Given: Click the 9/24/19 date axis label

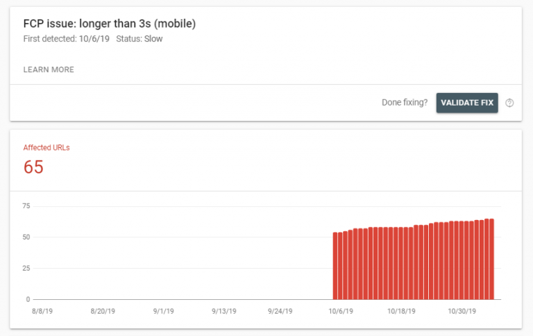Looking at the screenshot, I should (x=281, y=311).
